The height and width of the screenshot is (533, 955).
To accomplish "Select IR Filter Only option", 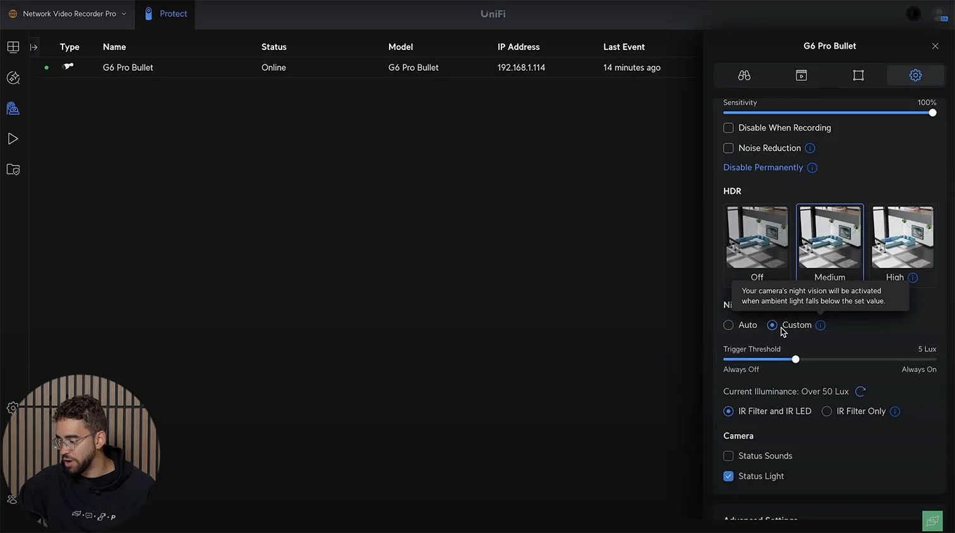I will 827,411.
